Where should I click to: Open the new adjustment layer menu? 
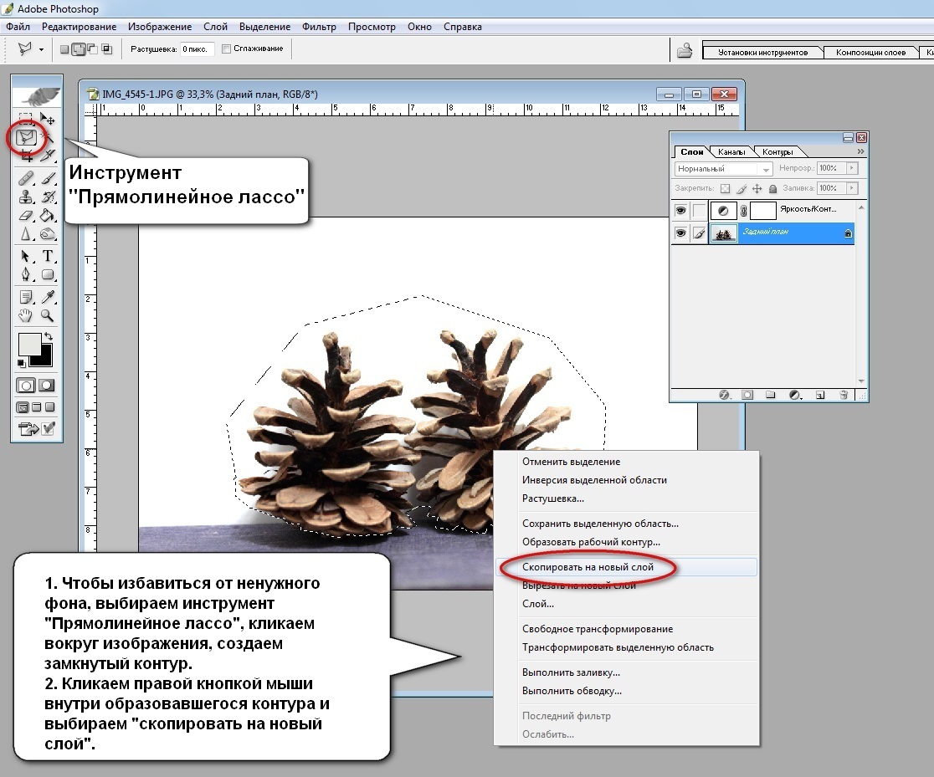(795, 395)
